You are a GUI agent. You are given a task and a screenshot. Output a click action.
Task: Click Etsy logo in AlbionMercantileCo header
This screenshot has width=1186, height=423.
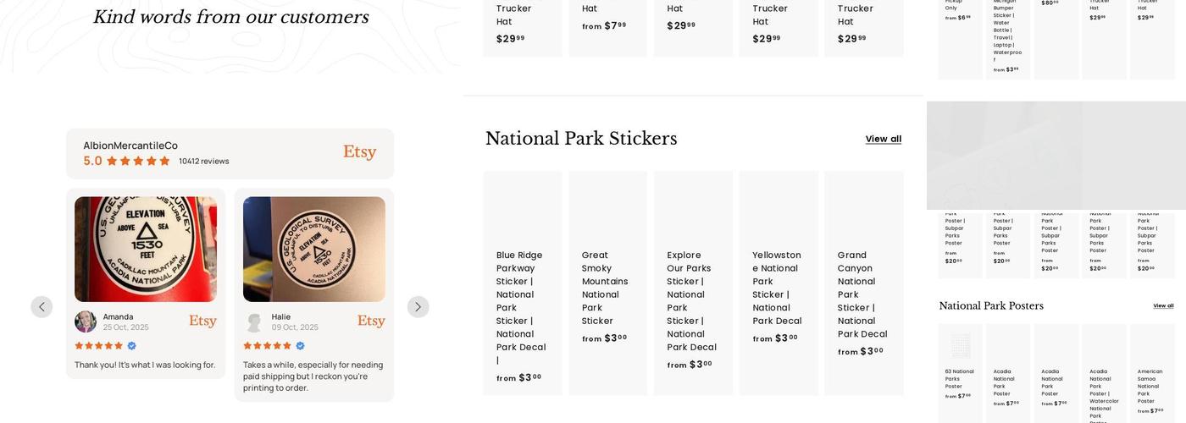pos(359,152)
